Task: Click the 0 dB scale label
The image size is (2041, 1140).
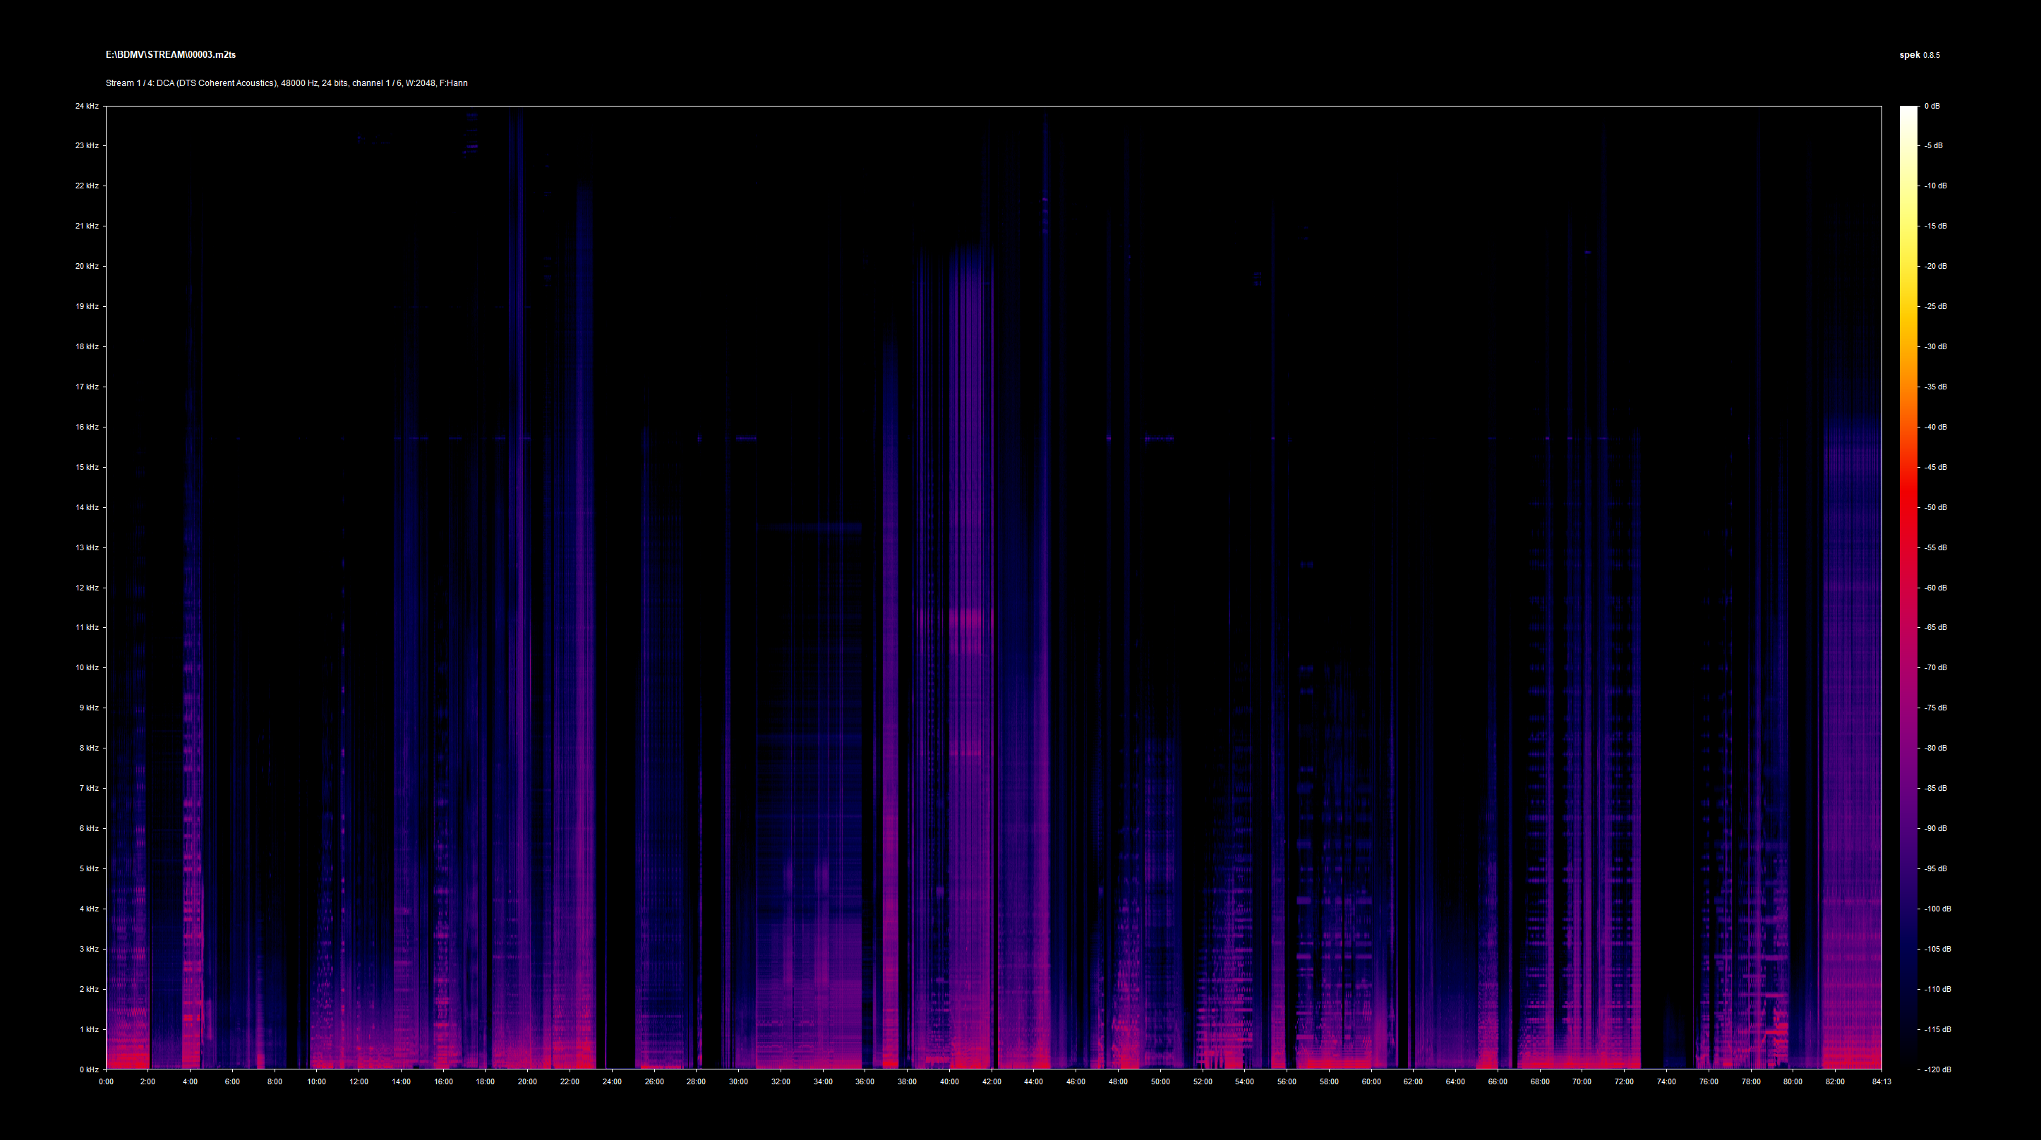Action: 1932,105
